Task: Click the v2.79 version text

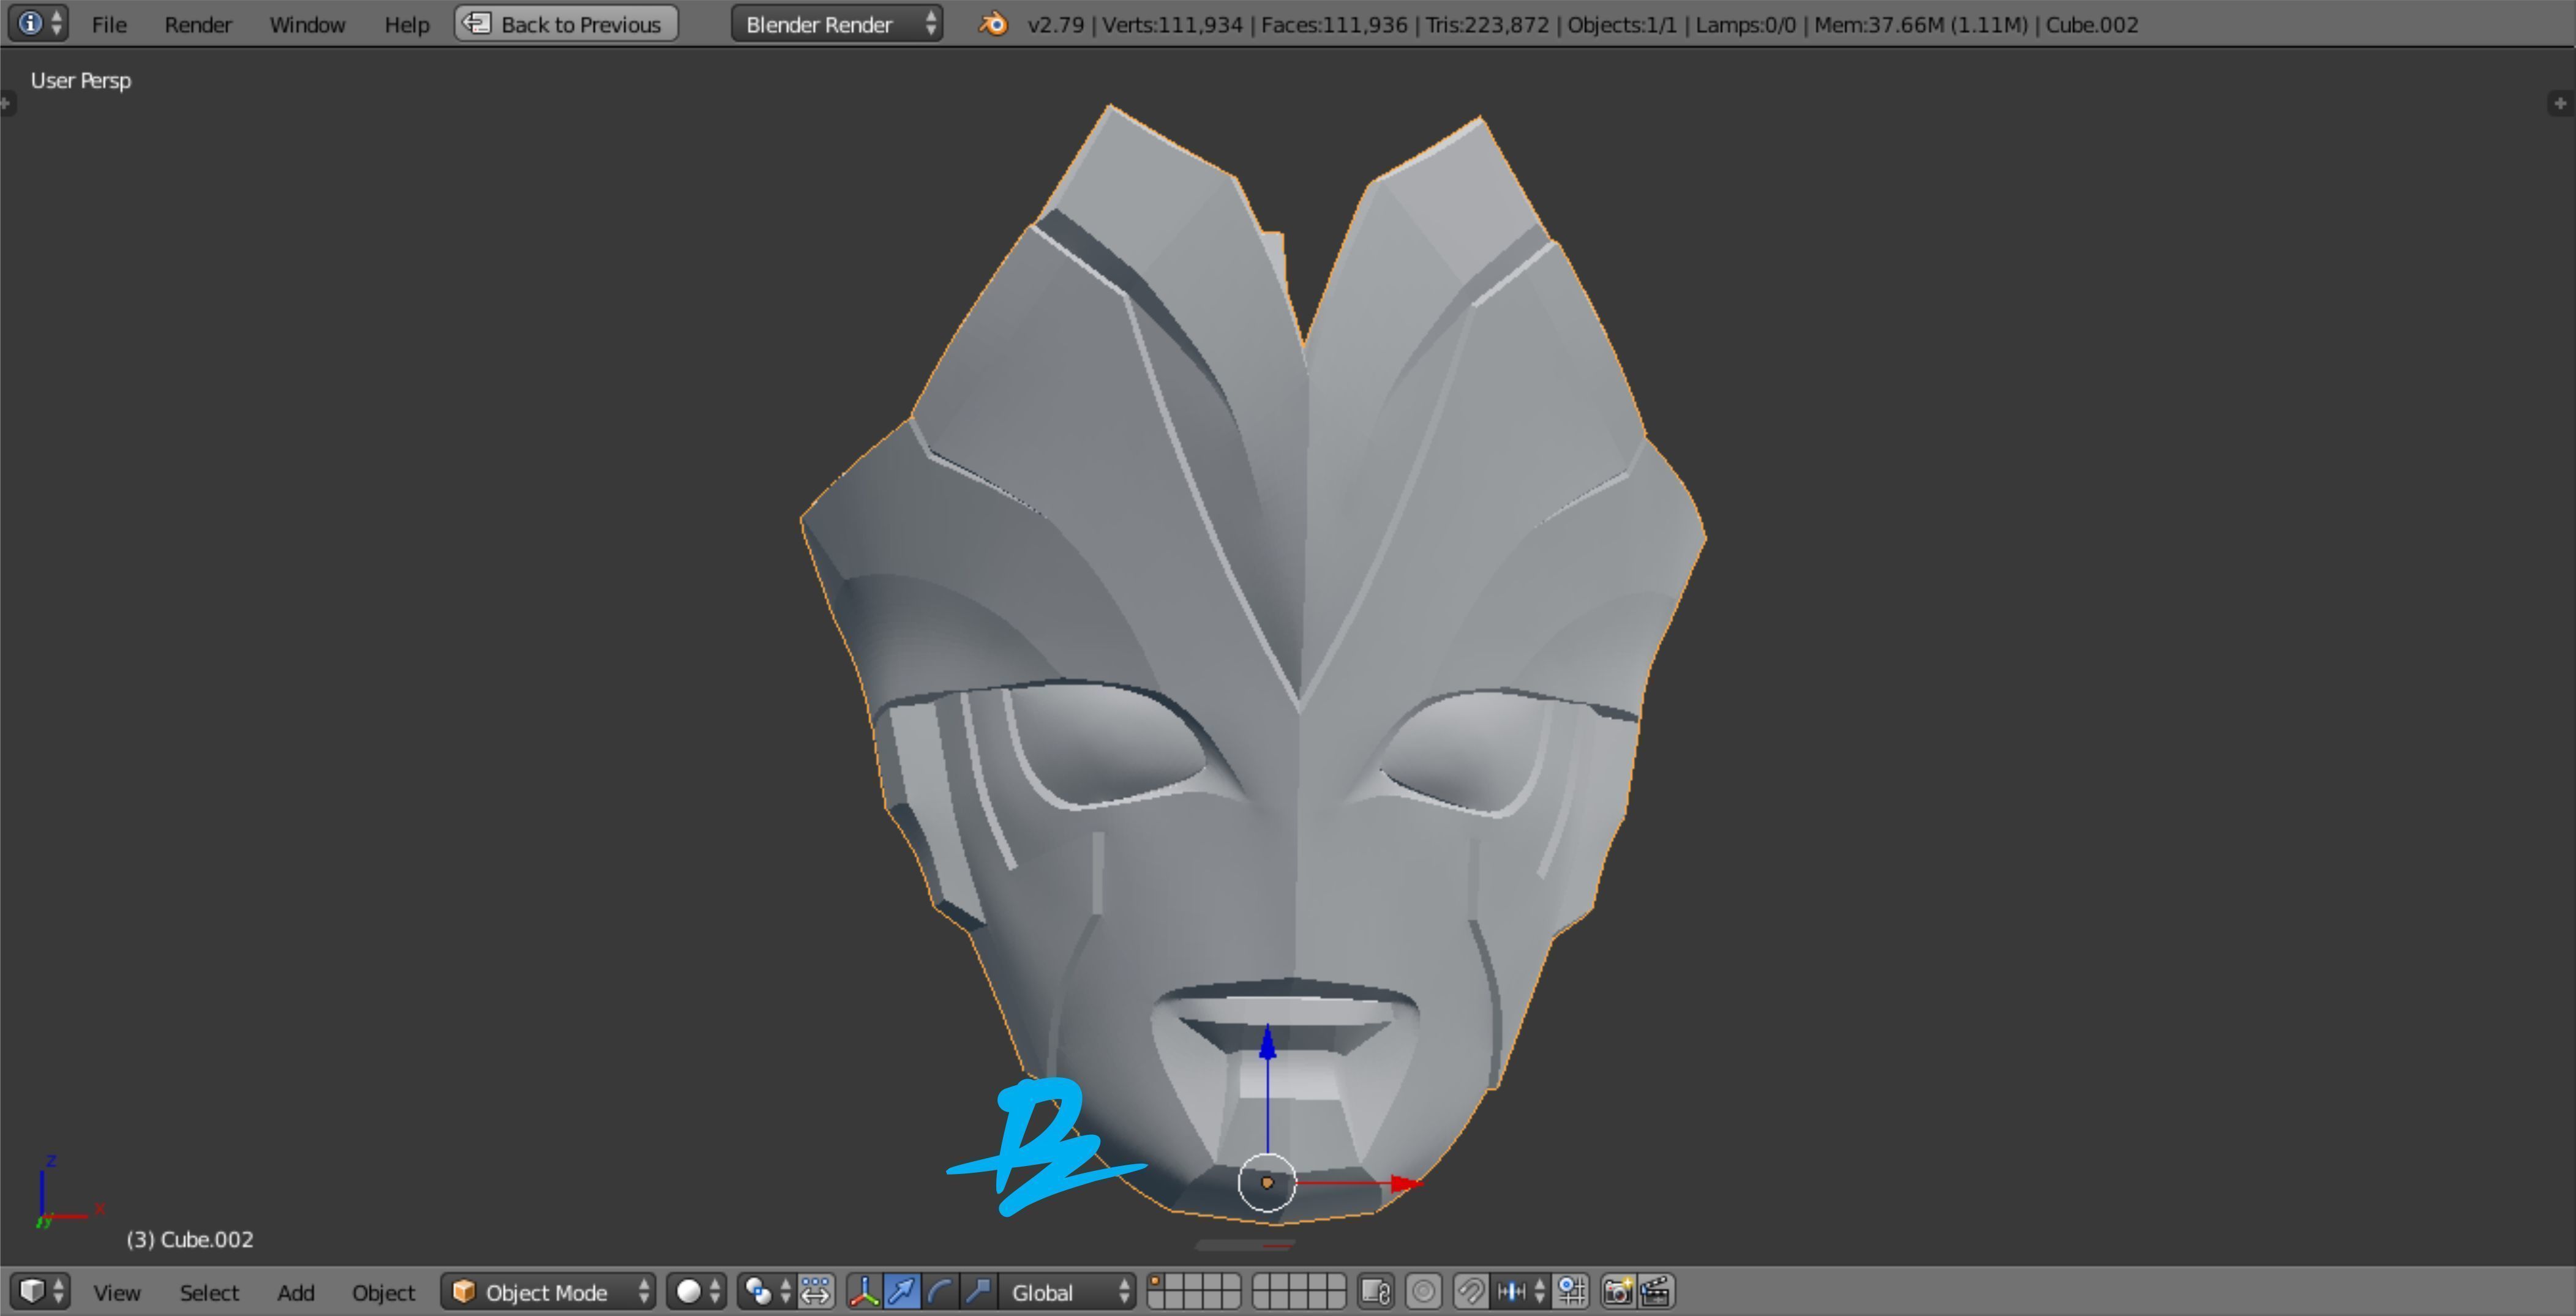Action: coord(1056,24)
